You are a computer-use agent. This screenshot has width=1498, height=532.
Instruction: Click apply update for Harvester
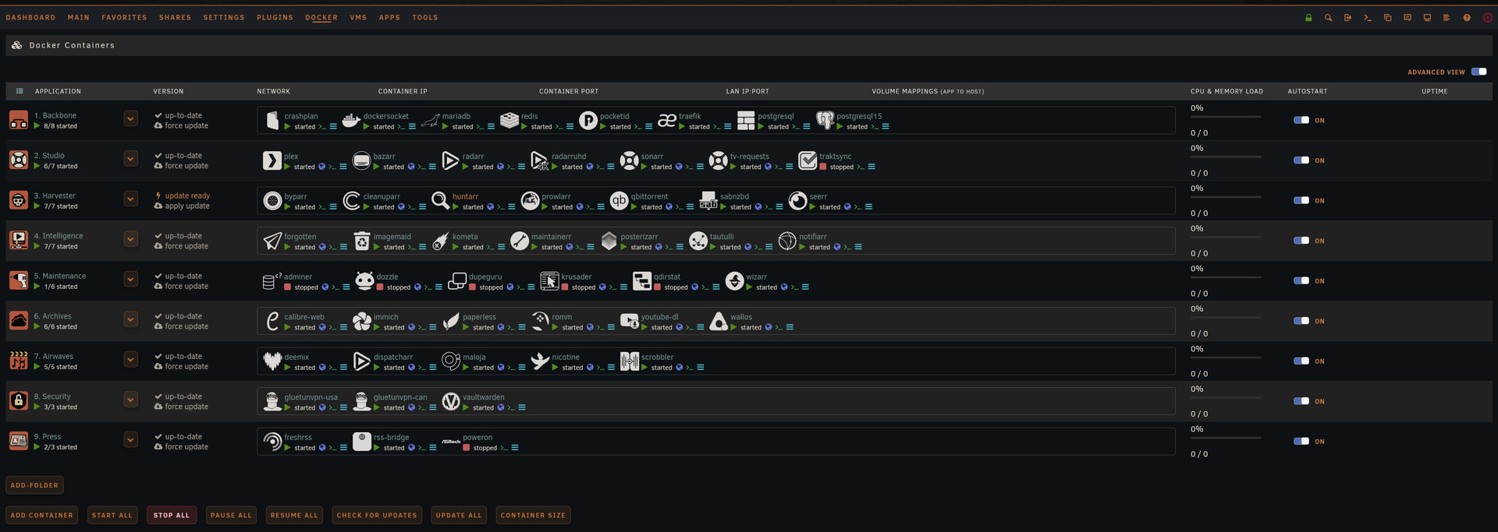[186, 206]
